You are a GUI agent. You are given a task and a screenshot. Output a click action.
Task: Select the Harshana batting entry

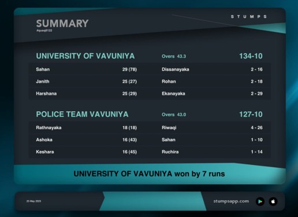87,94
